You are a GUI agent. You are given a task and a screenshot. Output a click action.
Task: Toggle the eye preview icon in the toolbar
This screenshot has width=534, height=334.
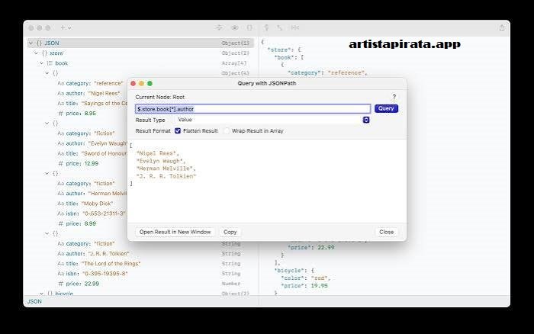point(235,28)
